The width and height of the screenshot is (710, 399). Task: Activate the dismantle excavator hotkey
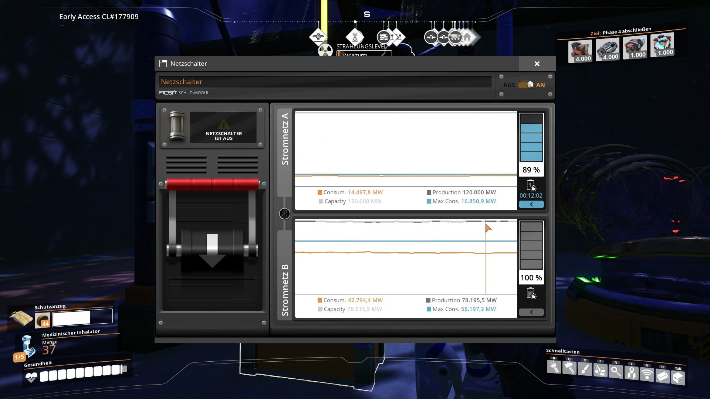click(601, 371)
